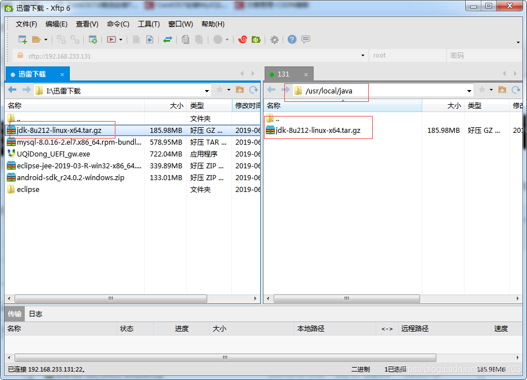Sort local files by 大小 column
Screen dimensions: 527x380
click(166, 105)
